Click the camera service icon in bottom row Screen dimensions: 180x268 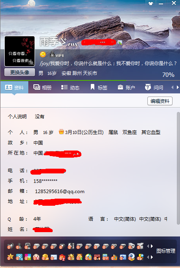pyautogui.click(x=123, y=257)
